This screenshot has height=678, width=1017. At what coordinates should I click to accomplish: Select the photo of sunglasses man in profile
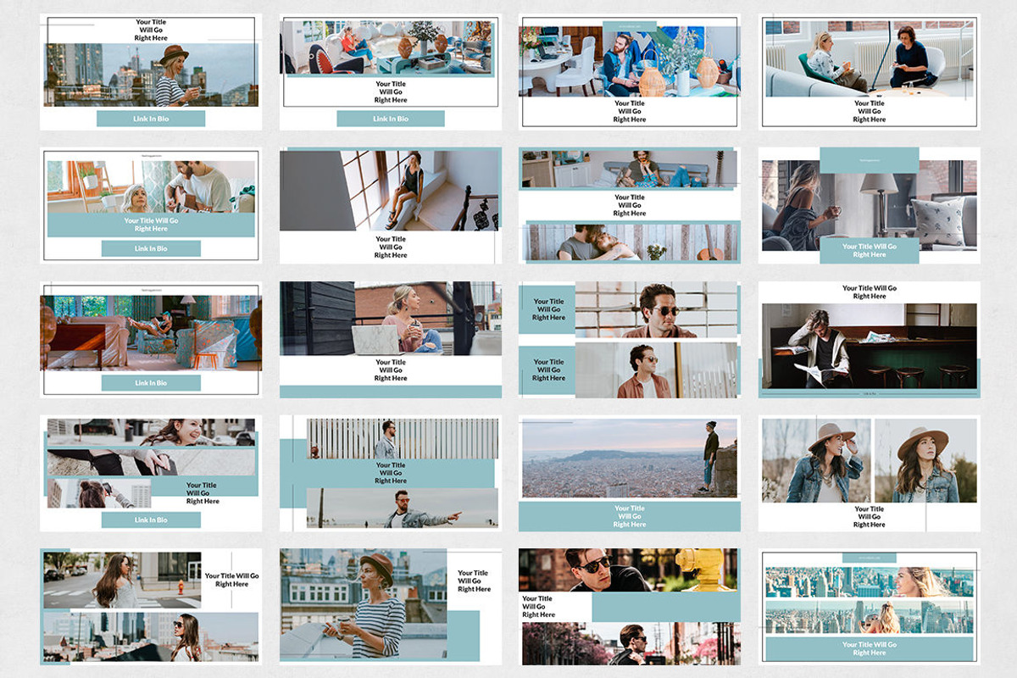click(656, 370)
